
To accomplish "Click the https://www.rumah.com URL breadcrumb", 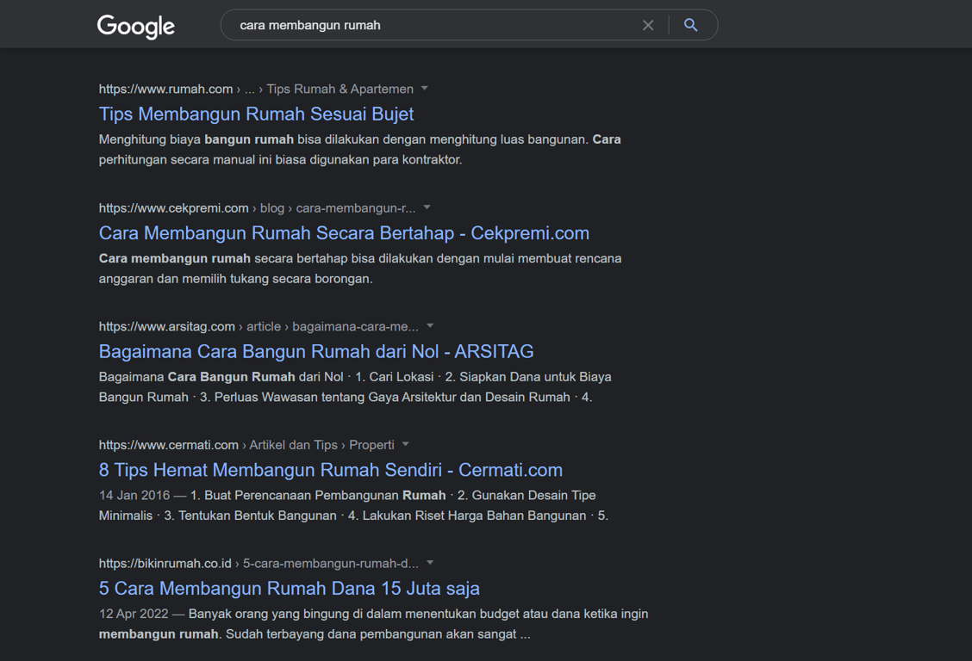I will (x=165, y=89).
